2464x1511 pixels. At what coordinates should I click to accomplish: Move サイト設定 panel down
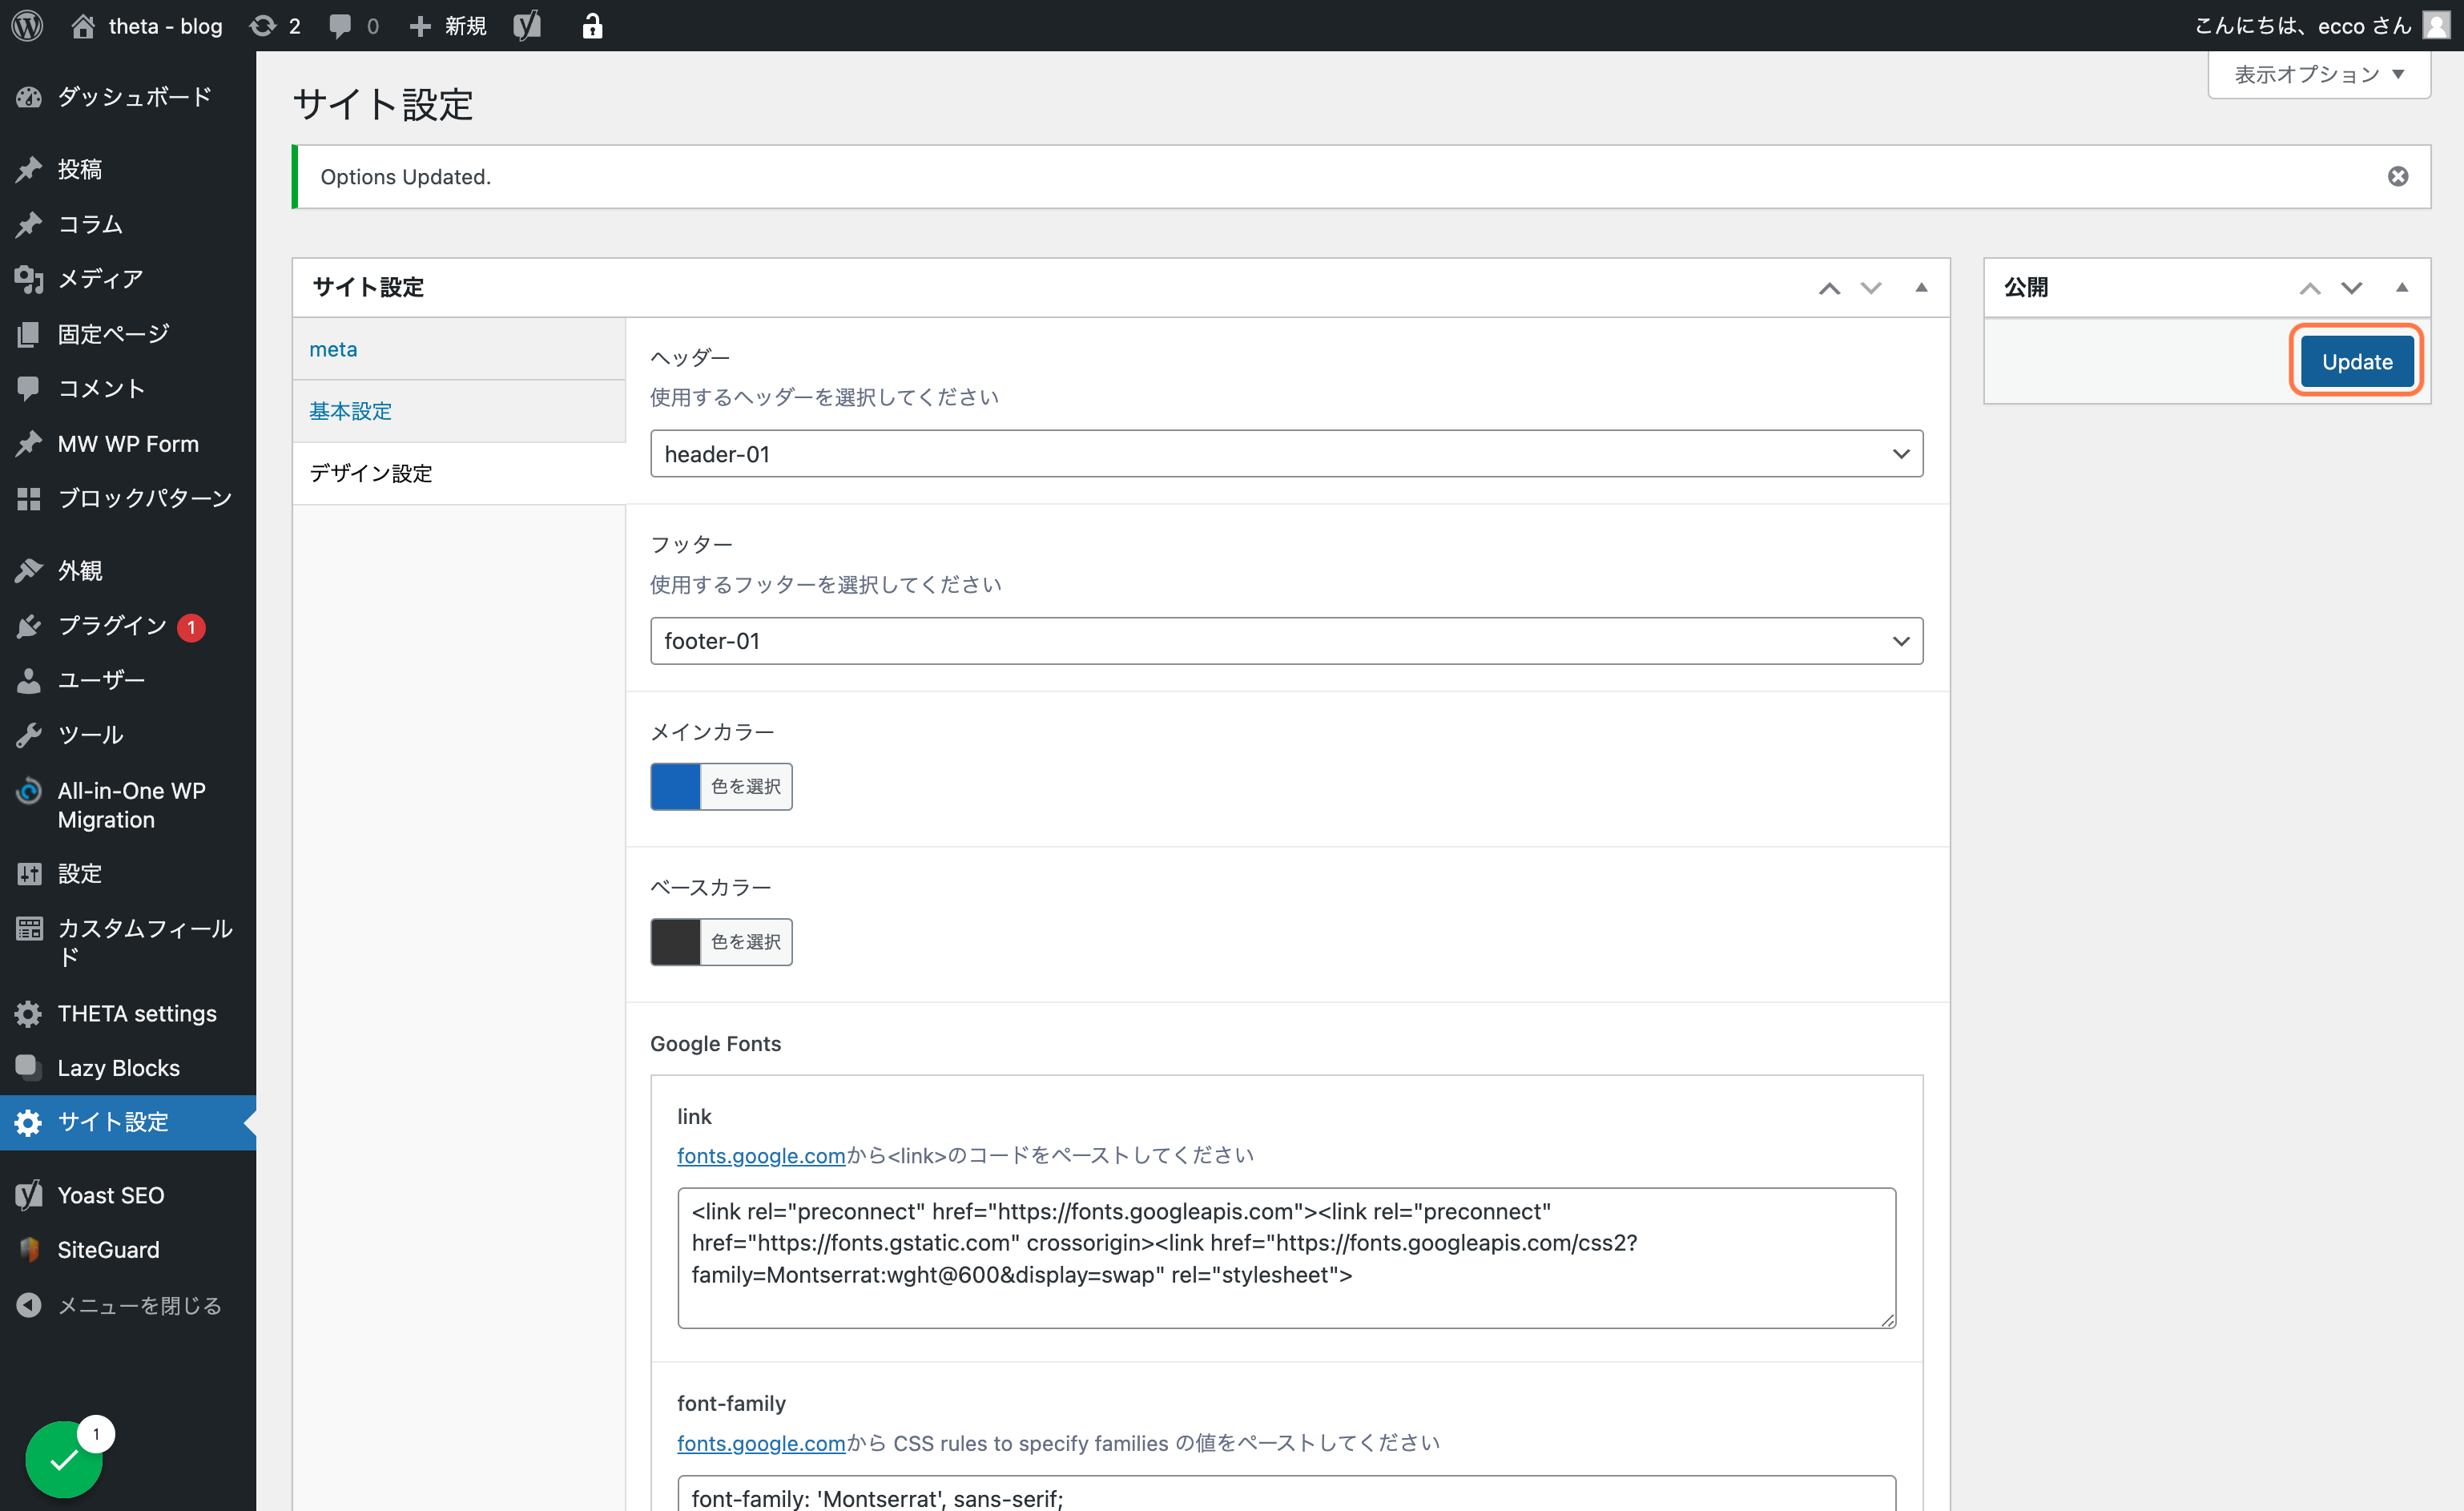1871,288
